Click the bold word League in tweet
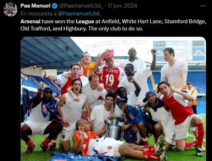 click(x=85, y=21)
